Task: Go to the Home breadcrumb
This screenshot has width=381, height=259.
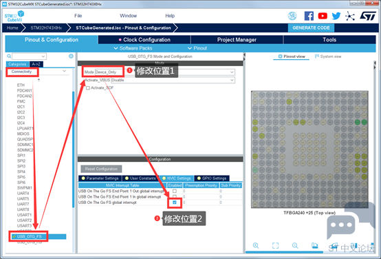Action: (x=12, y=28)
